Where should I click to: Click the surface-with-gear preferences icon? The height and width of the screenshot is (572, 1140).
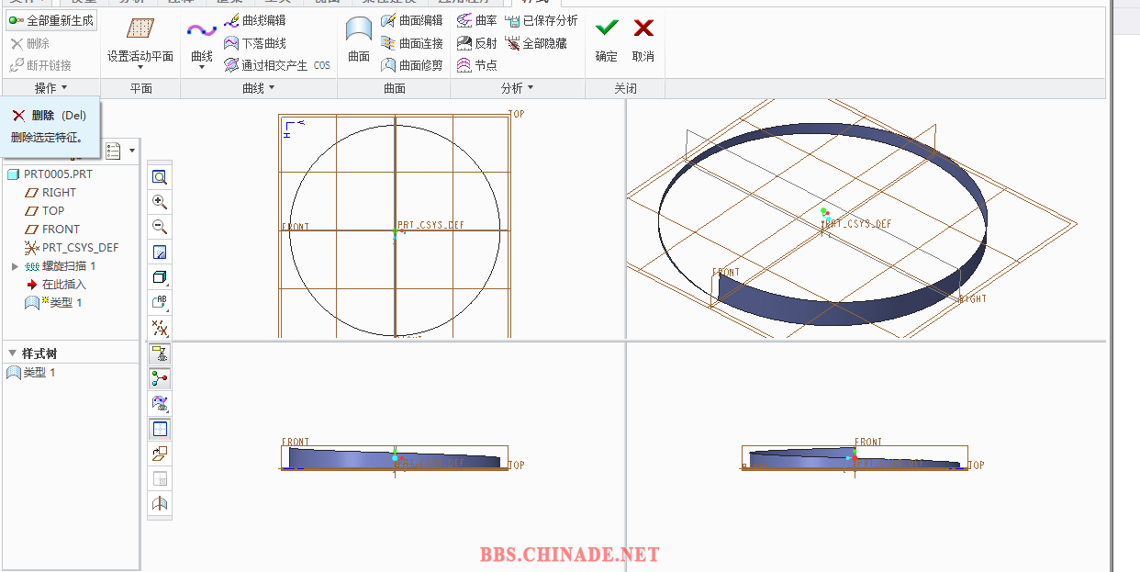(x=160, y=403)
